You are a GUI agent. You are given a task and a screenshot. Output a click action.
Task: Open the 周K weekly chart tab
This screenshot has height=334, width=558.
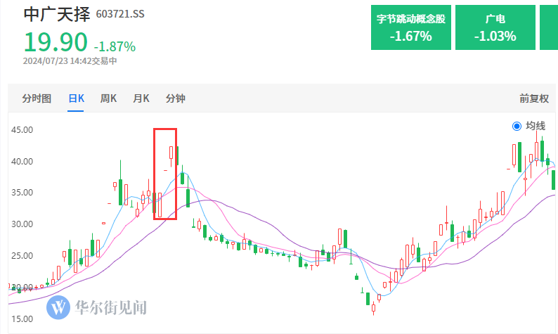(x=108, y=98)
